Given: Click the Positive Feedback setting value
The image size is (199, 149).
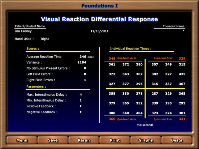Looking at the screenshot, I should click(81, 106).
